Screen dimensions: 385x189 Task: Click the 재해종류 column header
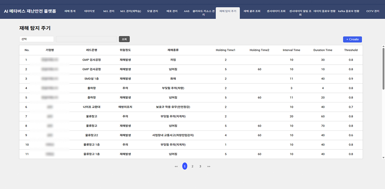[x=173, y=50]
